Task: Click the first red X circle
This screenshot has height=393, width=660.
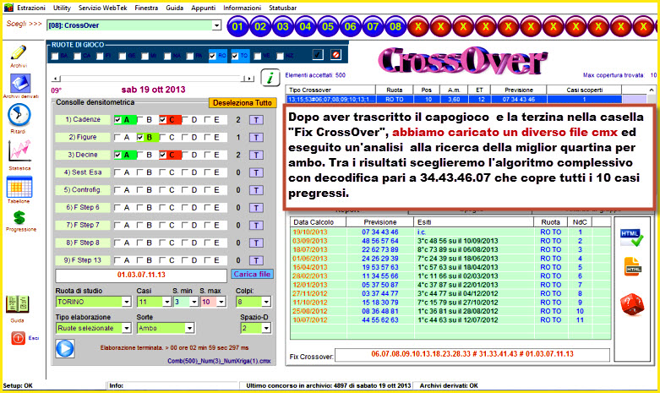Action: 418,27
